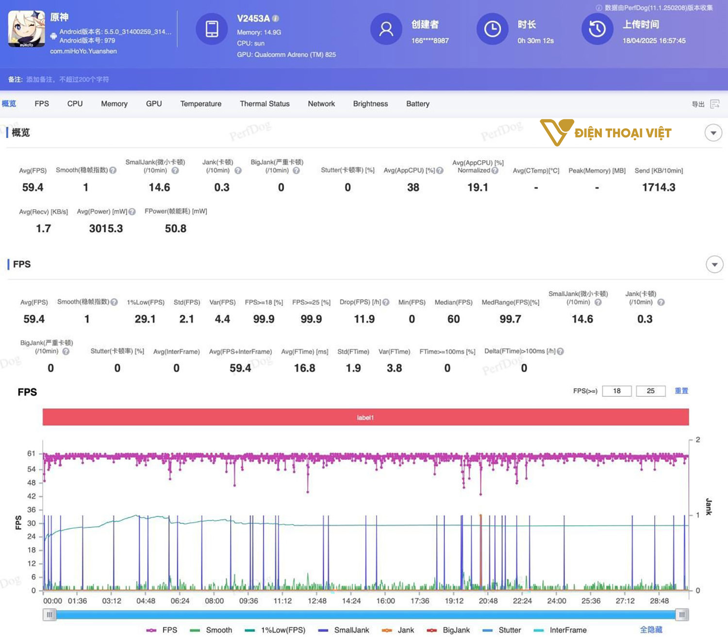The width and height of the screenshot is (728, 638).
Task: Click the blue timeline range slider below the chart
Action: coord(364,615)
